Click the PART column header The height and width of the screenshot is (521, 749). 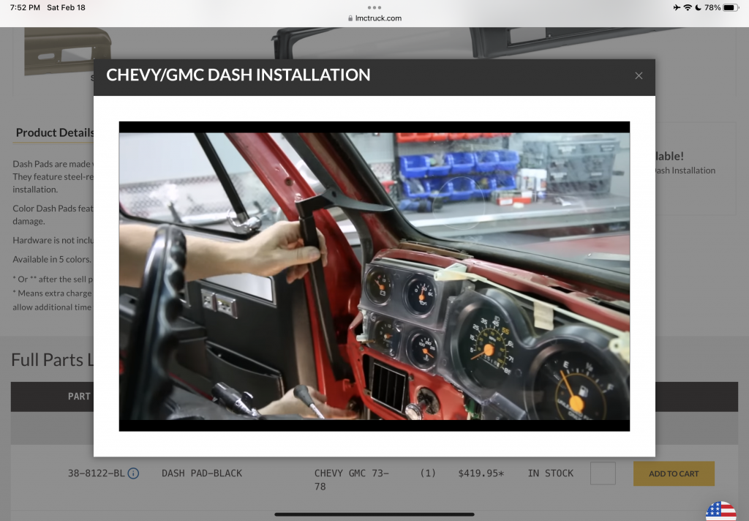(x=79, y=397)
